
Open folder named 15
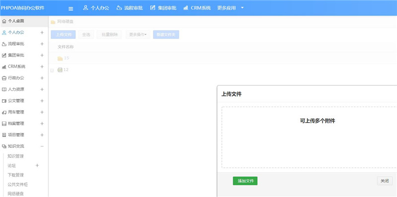tap(66, 58)
